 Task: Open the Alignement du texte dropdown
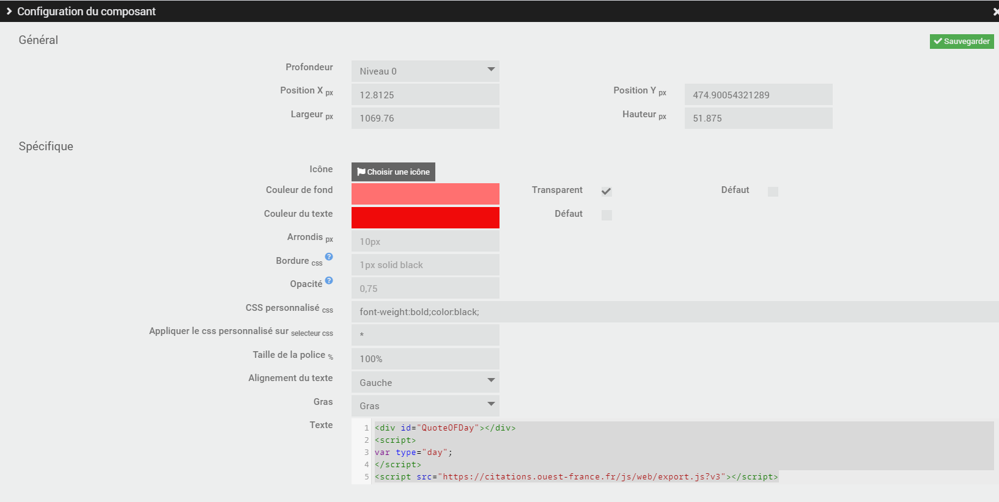(426, 382)
